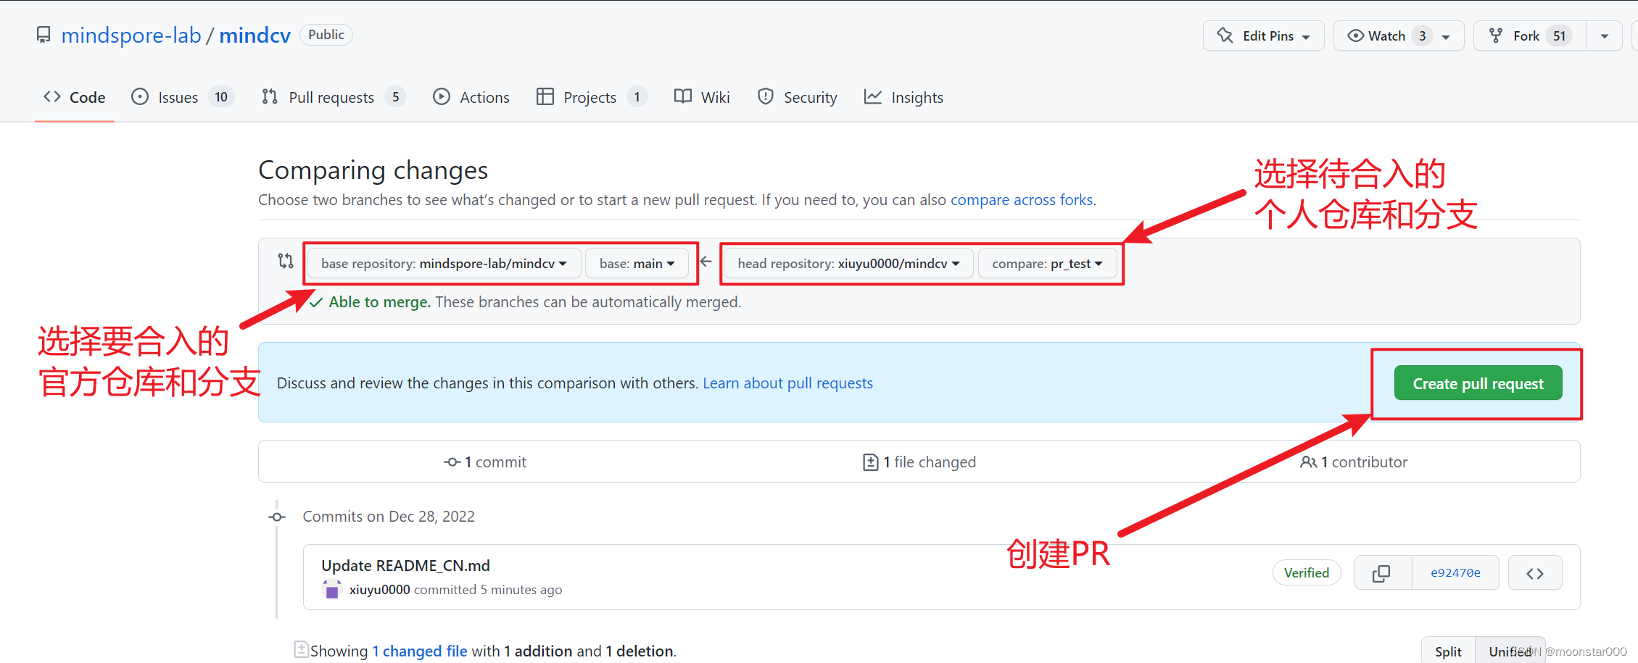The height and width of the screenshot is (663, 1638).
Task: Click the Actions play icon
Action: [442, 96]
